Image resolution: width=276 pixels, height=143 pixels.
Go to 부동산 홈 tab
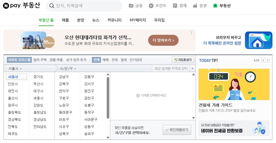46,20
